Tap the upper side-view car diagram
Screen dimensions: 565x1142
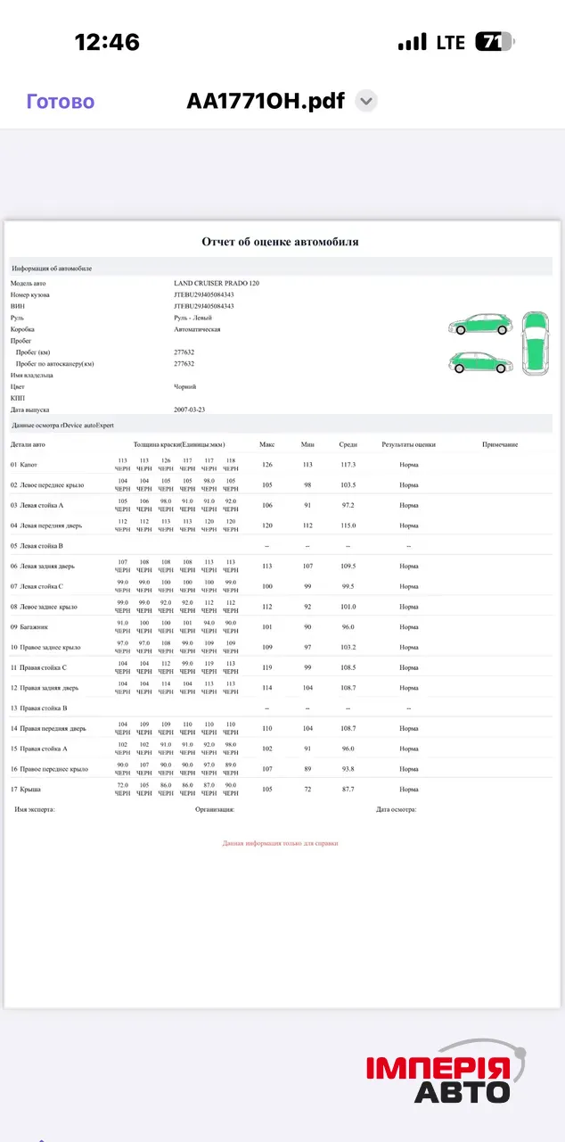click(479, 325)
